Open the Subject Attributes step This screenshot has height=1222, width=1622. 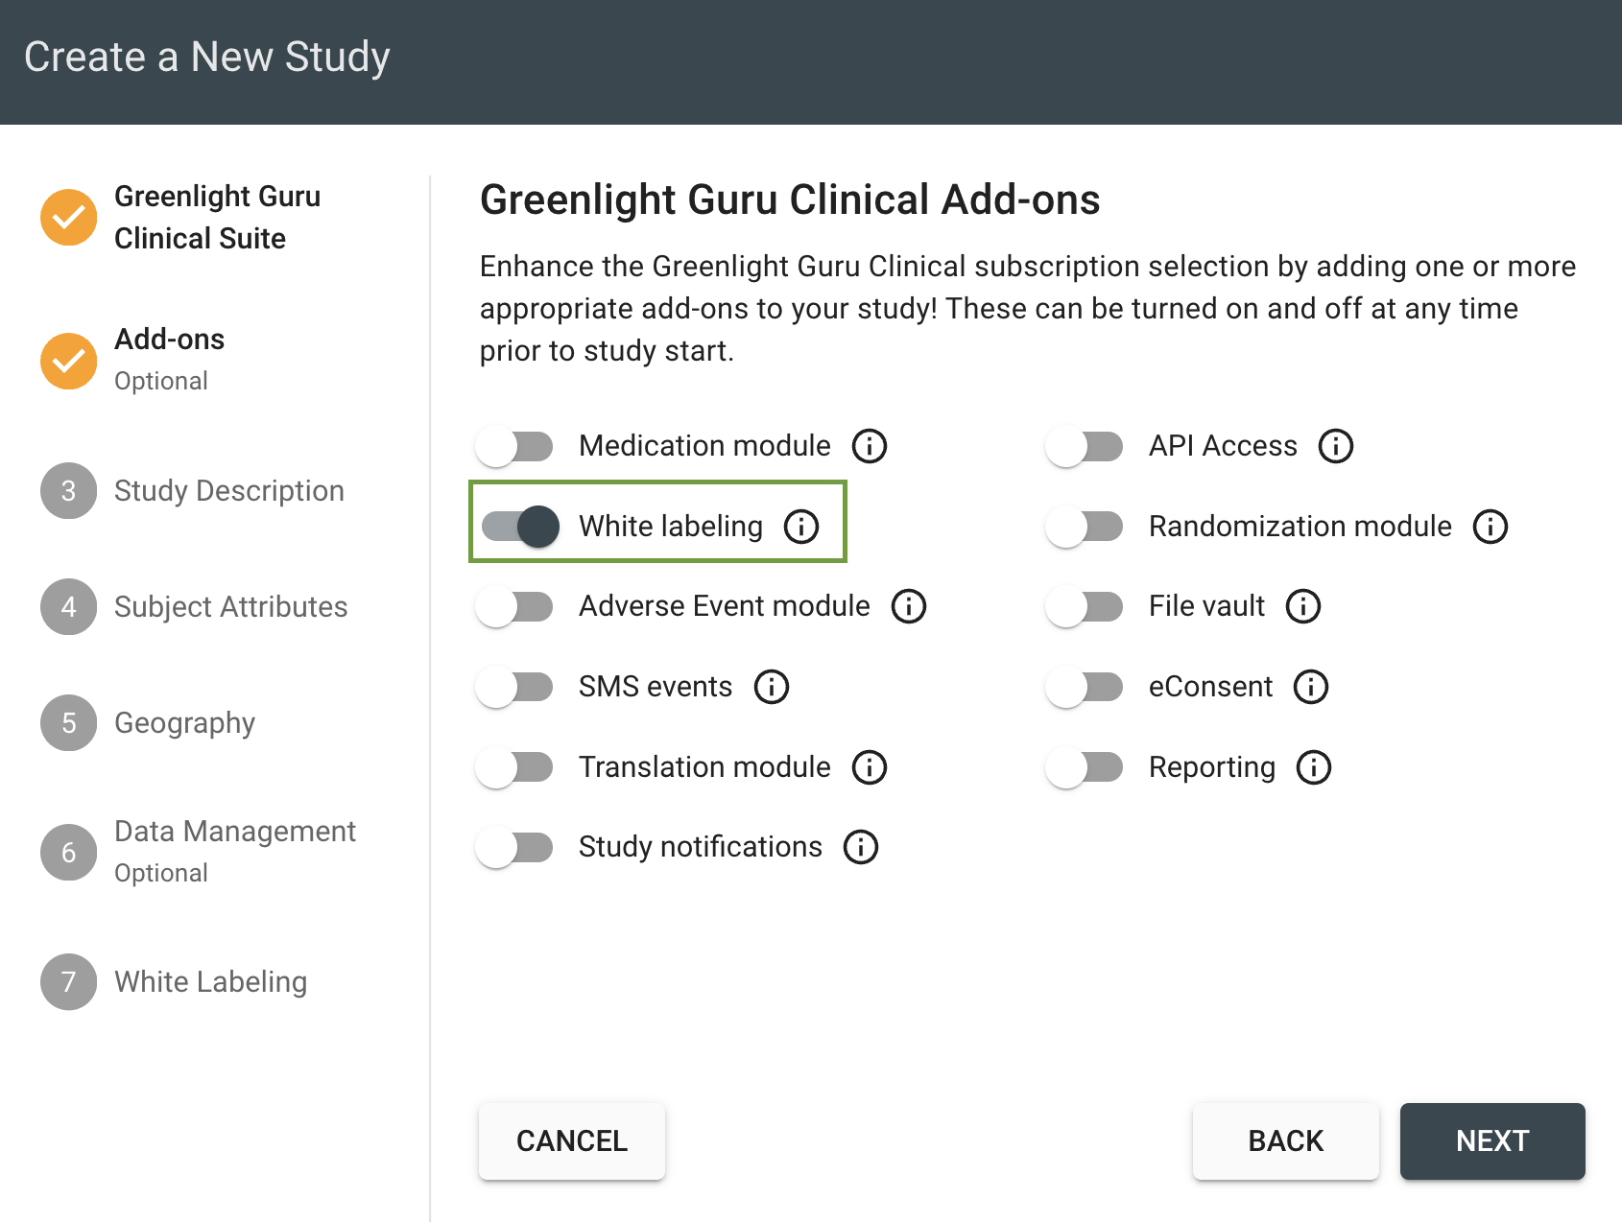click(230, 607)
